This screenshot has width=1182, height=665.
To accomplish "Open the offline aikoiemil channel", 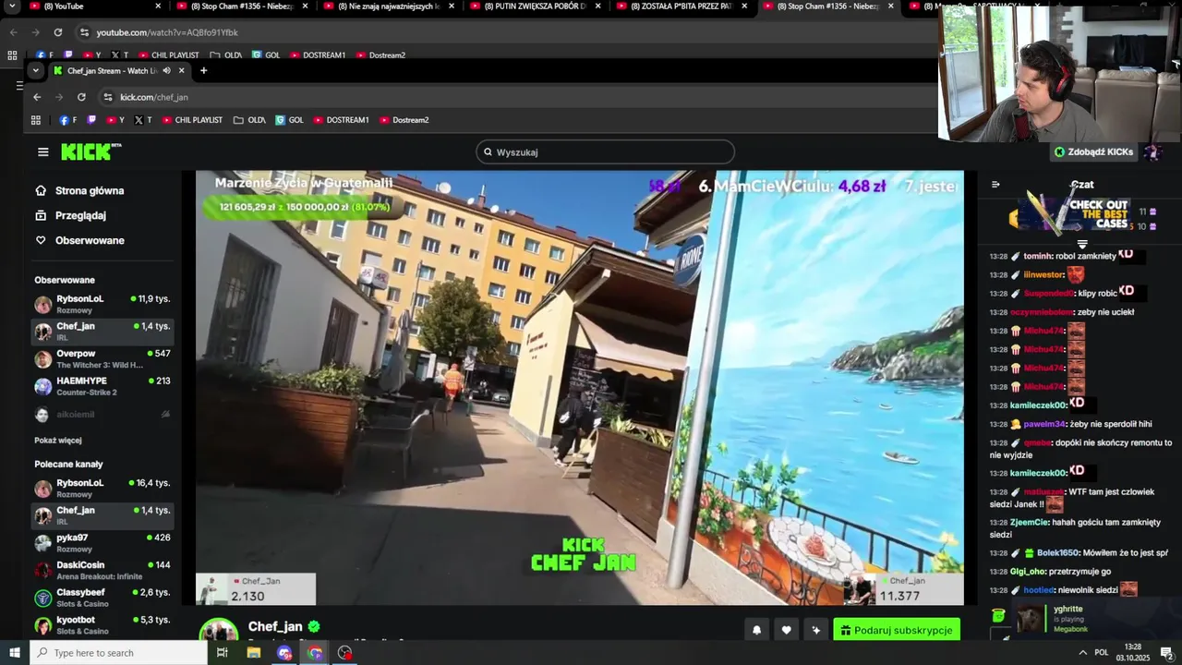I will coord(103,415).
